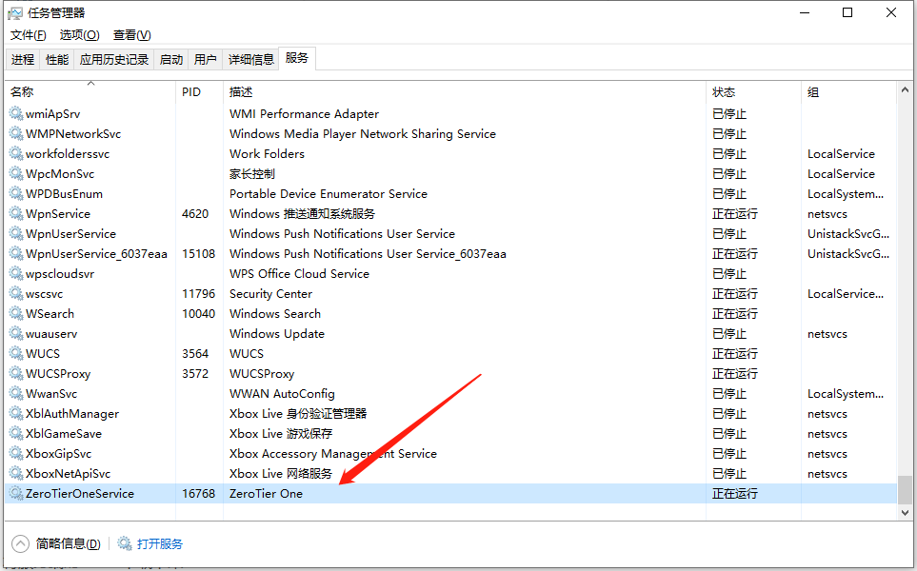Collapse details with 简略信息 arrow icon
Image resolution: width=917 pixels, height=571 pixels.
point(20,544)
